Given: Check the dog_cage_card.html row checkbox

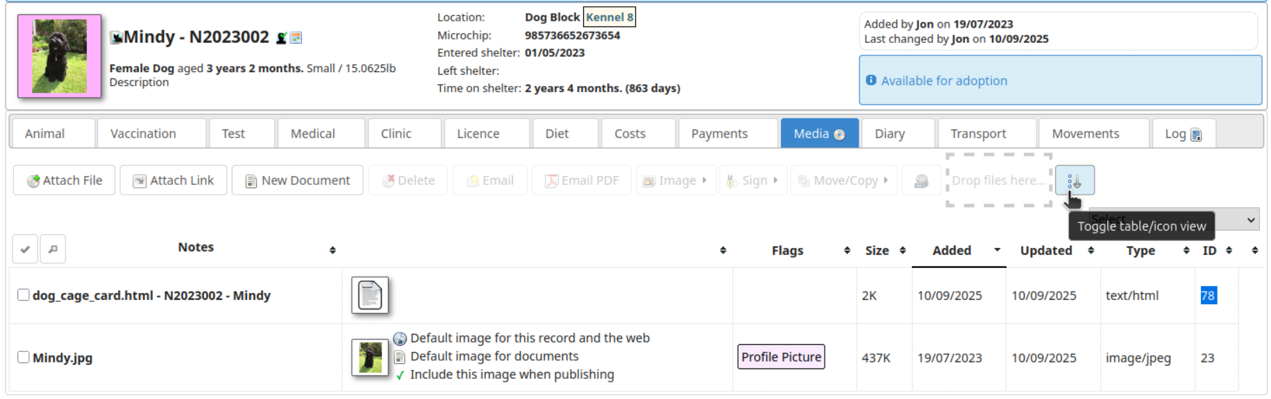Looking at the screenshot, I should 24,295.
